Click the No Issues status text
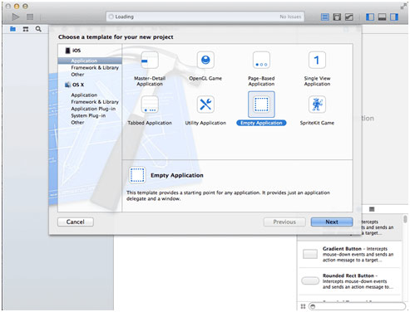This screenshot has height=312, width=410. click(290, 17)
